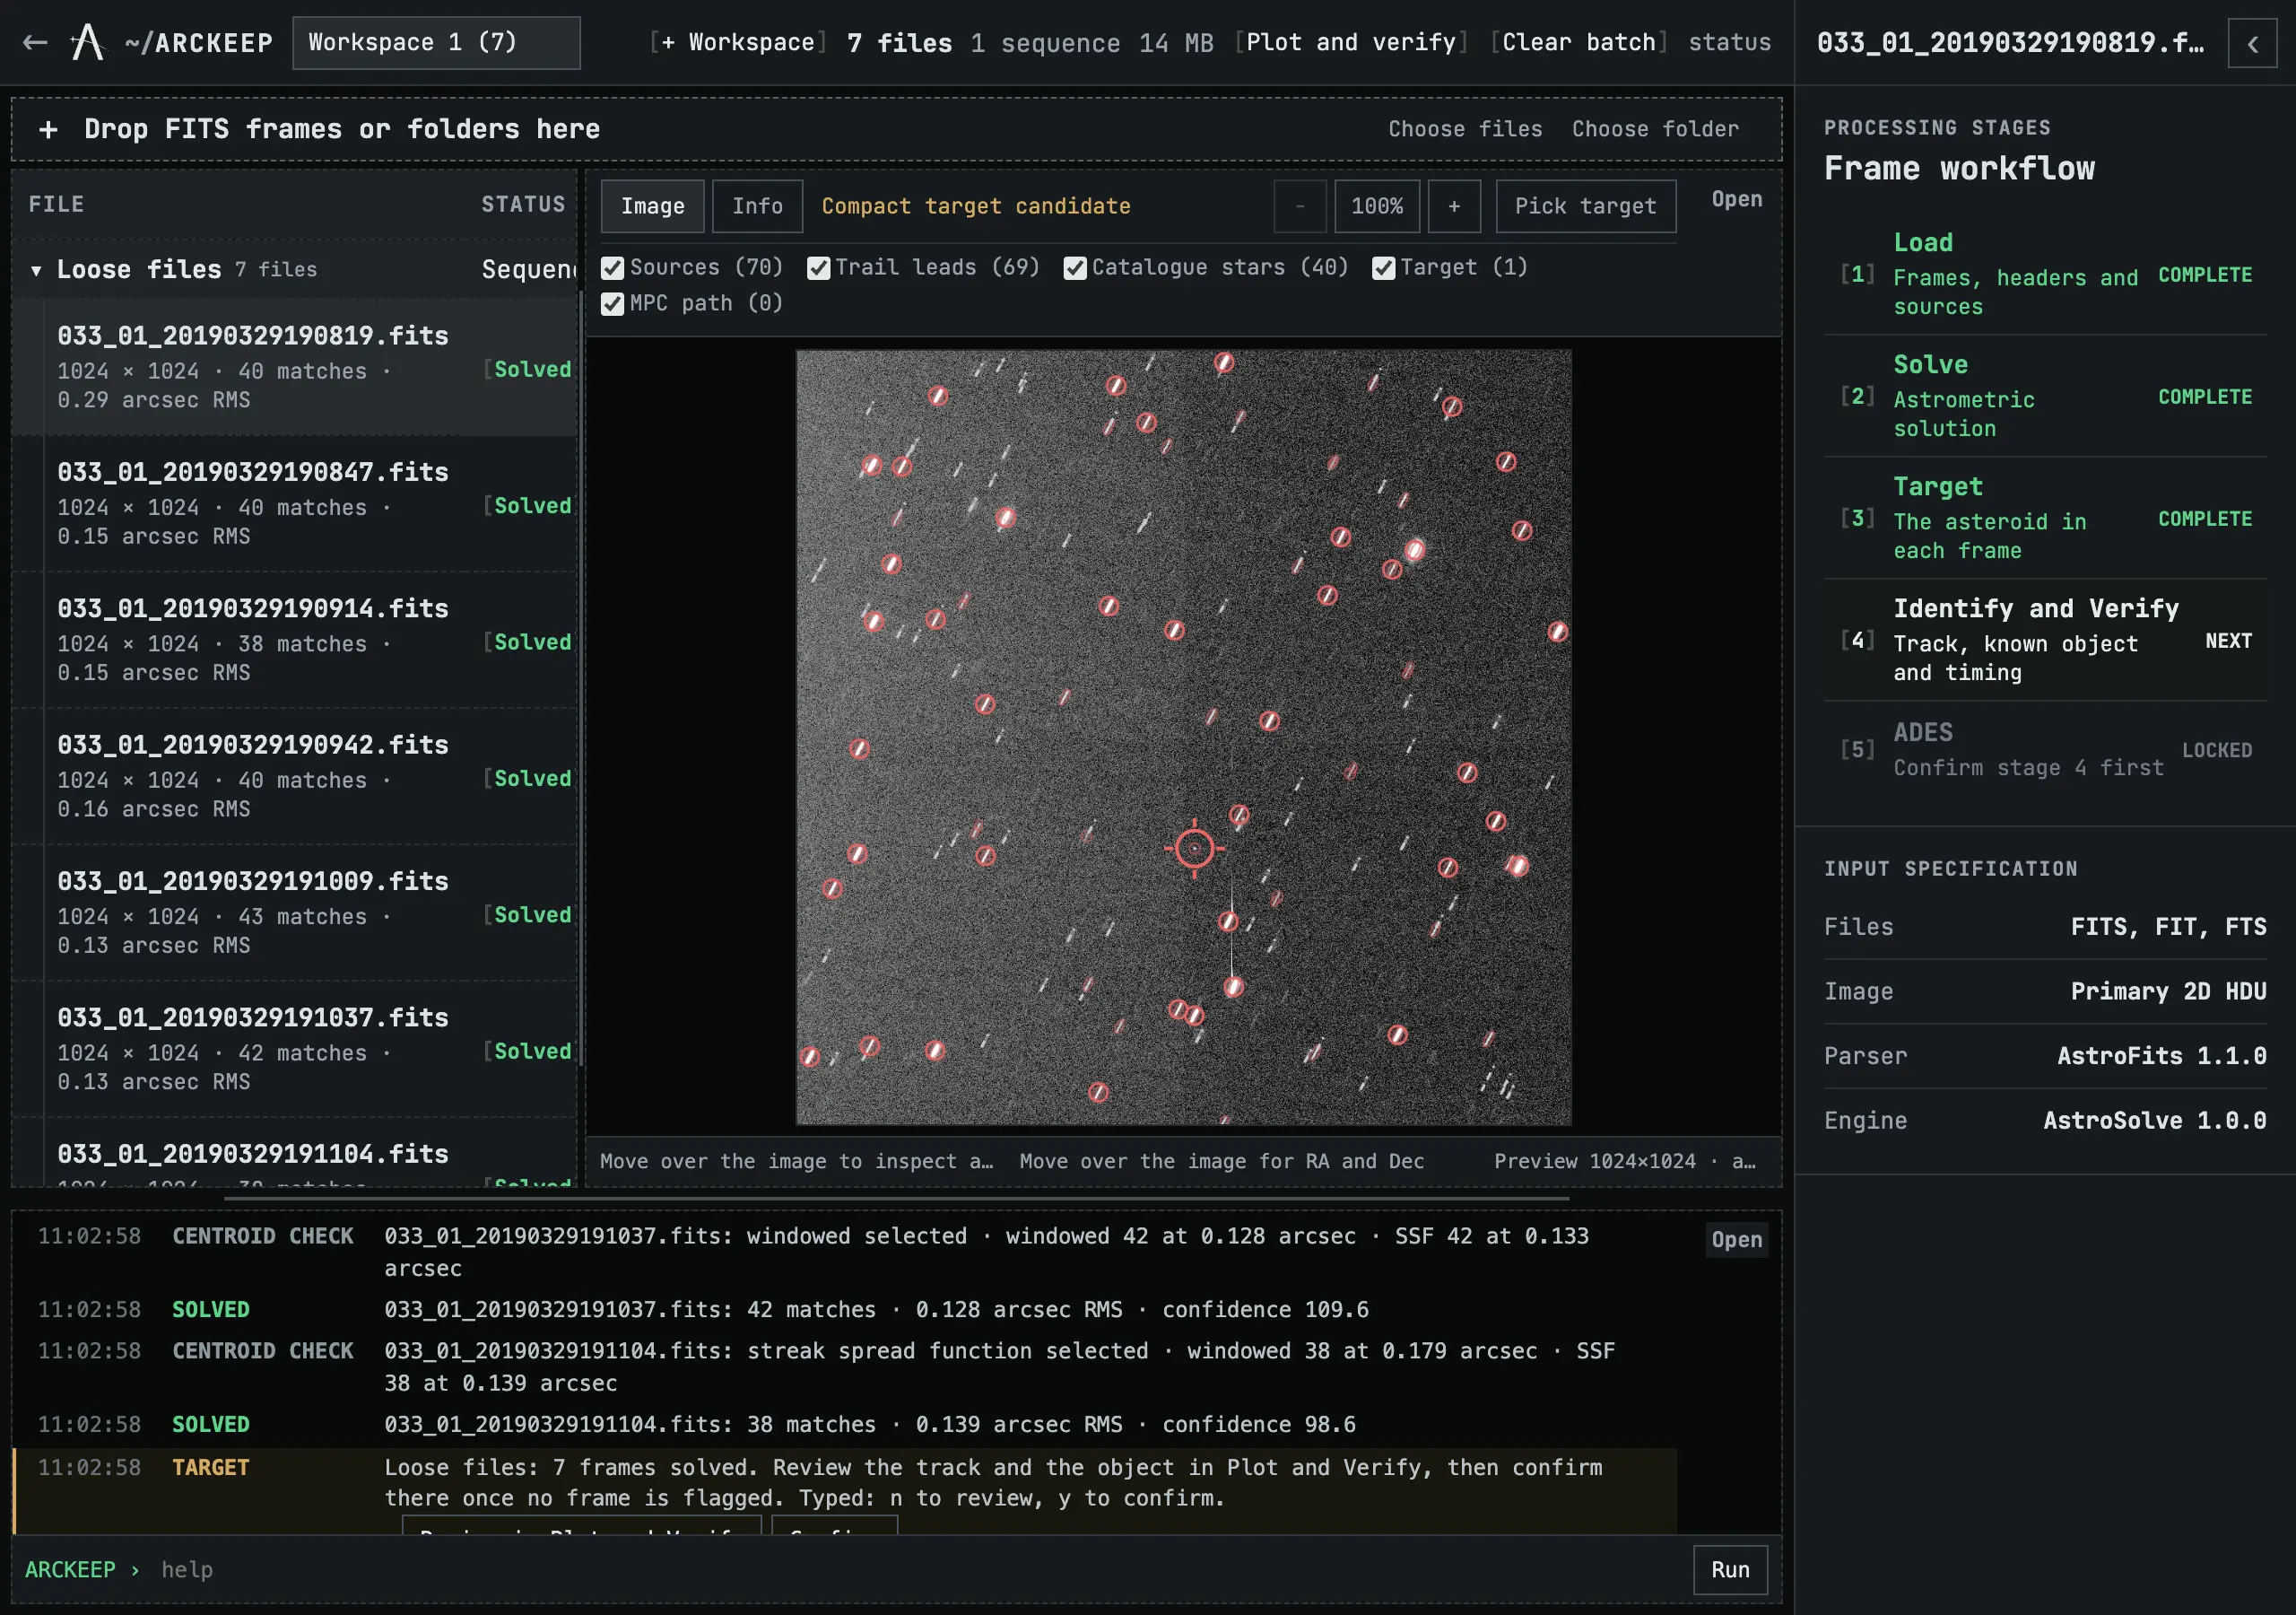The height and width of the screenshot is (1615, 2296).
Task: Uncheck the Target (1) checkbox
Action: click(x=1383, y=268)
